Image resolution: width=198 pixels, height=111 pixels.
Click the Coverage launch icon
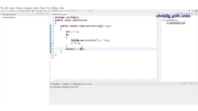28,11
